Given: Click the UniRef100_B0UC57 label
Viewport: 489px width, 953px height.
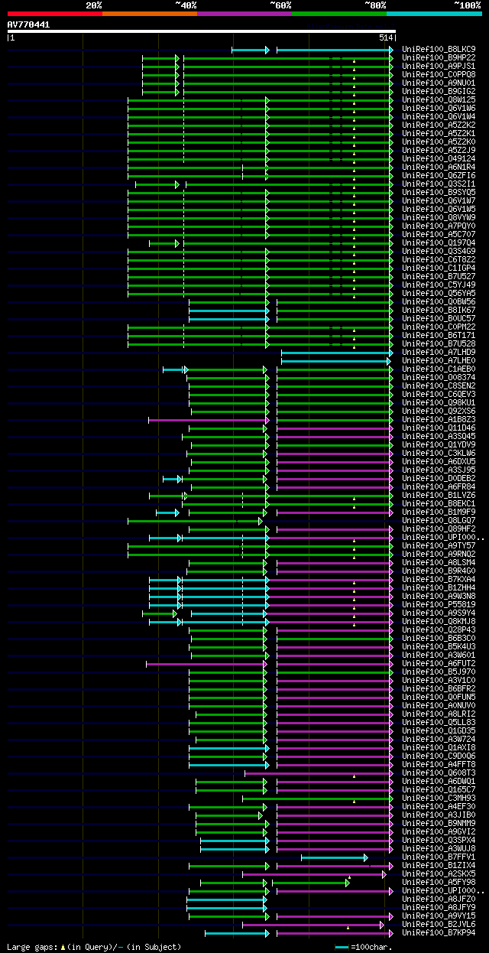Looking at the screenshot, I should click(x=439, y=318).
